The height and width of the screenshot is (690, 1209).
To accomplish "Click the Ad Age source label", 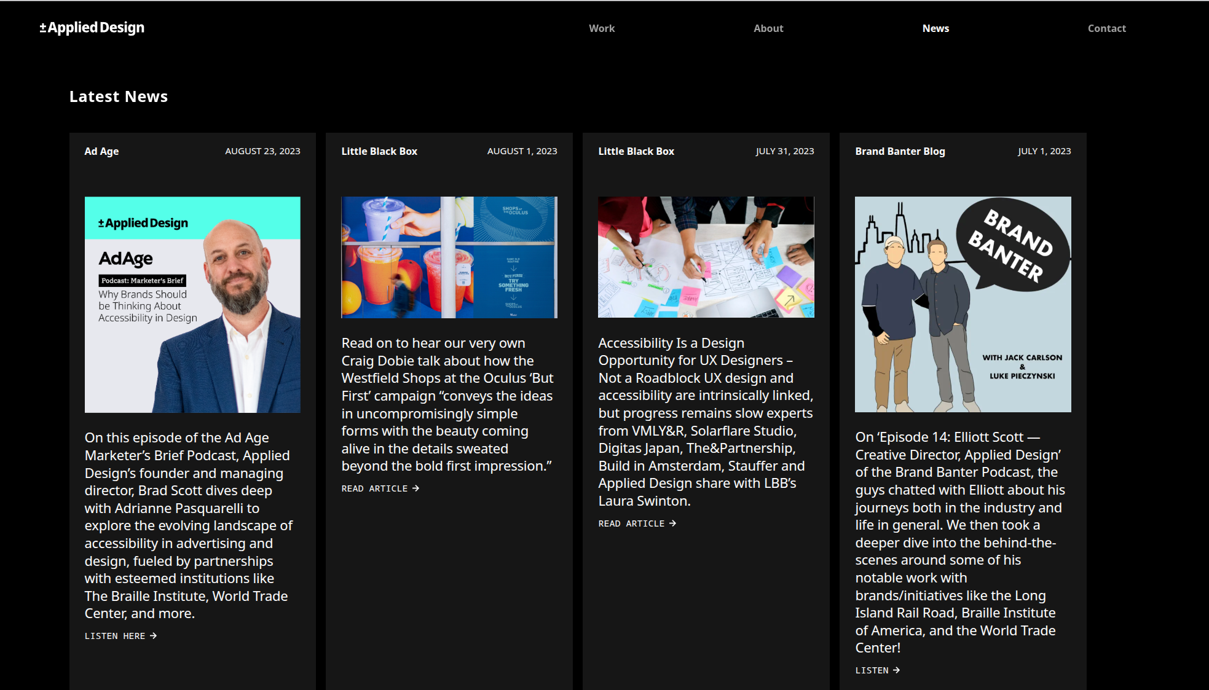I will click(x=101, y=151).
